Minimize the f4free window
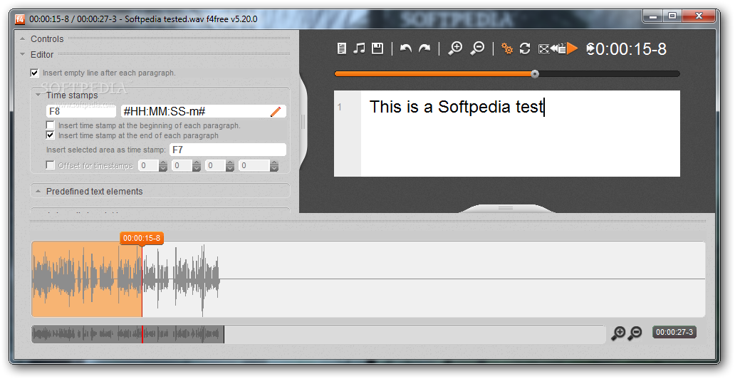Viewport: 735px width, 379px height. tap(653, 16)
